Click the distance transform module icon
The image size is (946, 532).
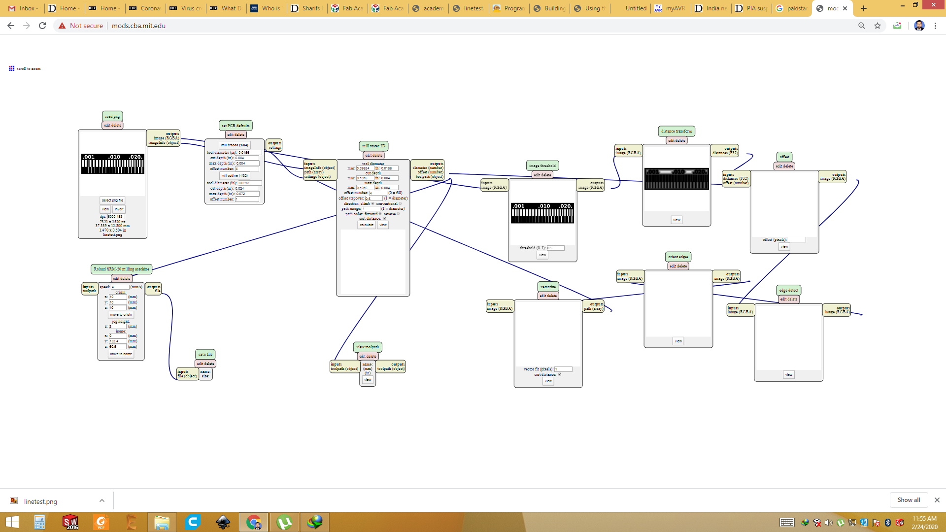[676, 131]
